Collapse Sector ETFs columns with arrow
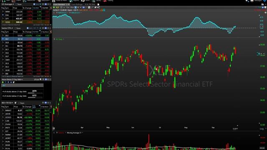The image size is (267, 150). coord(51,32)
